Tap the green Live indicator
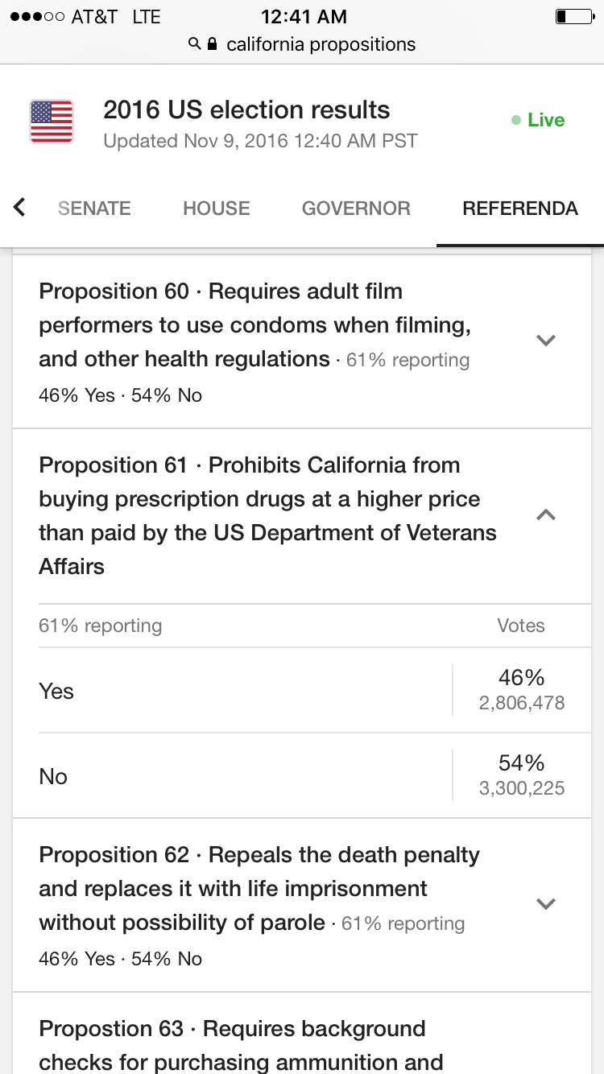 [538, 120]
